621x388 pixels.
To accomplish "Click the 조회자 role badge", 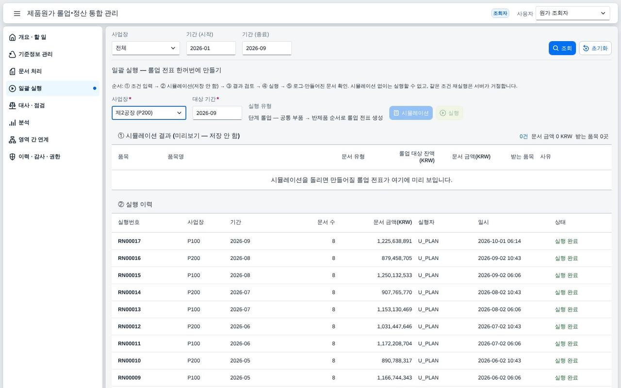I will coord(500,14).
